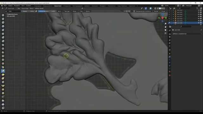
Task: Select the Elastic Deform brush
Action: point(3,75)
